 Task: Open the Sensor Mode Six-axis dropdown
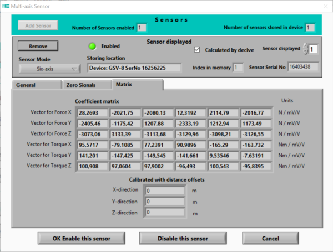click(49, 69)
